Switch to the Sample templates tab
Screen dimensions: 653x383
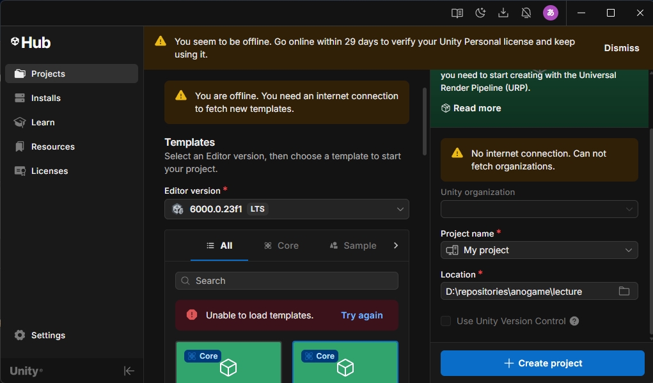(352, 246)
